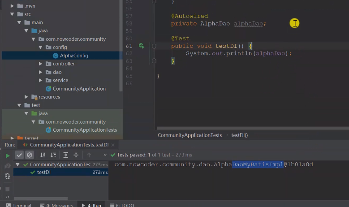
Task: Click the editor horizontal scrollbar
Action: point(253,128)
